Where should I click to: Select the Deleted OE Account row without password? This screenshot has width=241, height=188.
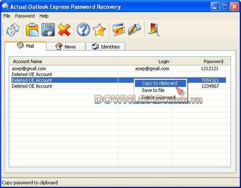point(119,74)
